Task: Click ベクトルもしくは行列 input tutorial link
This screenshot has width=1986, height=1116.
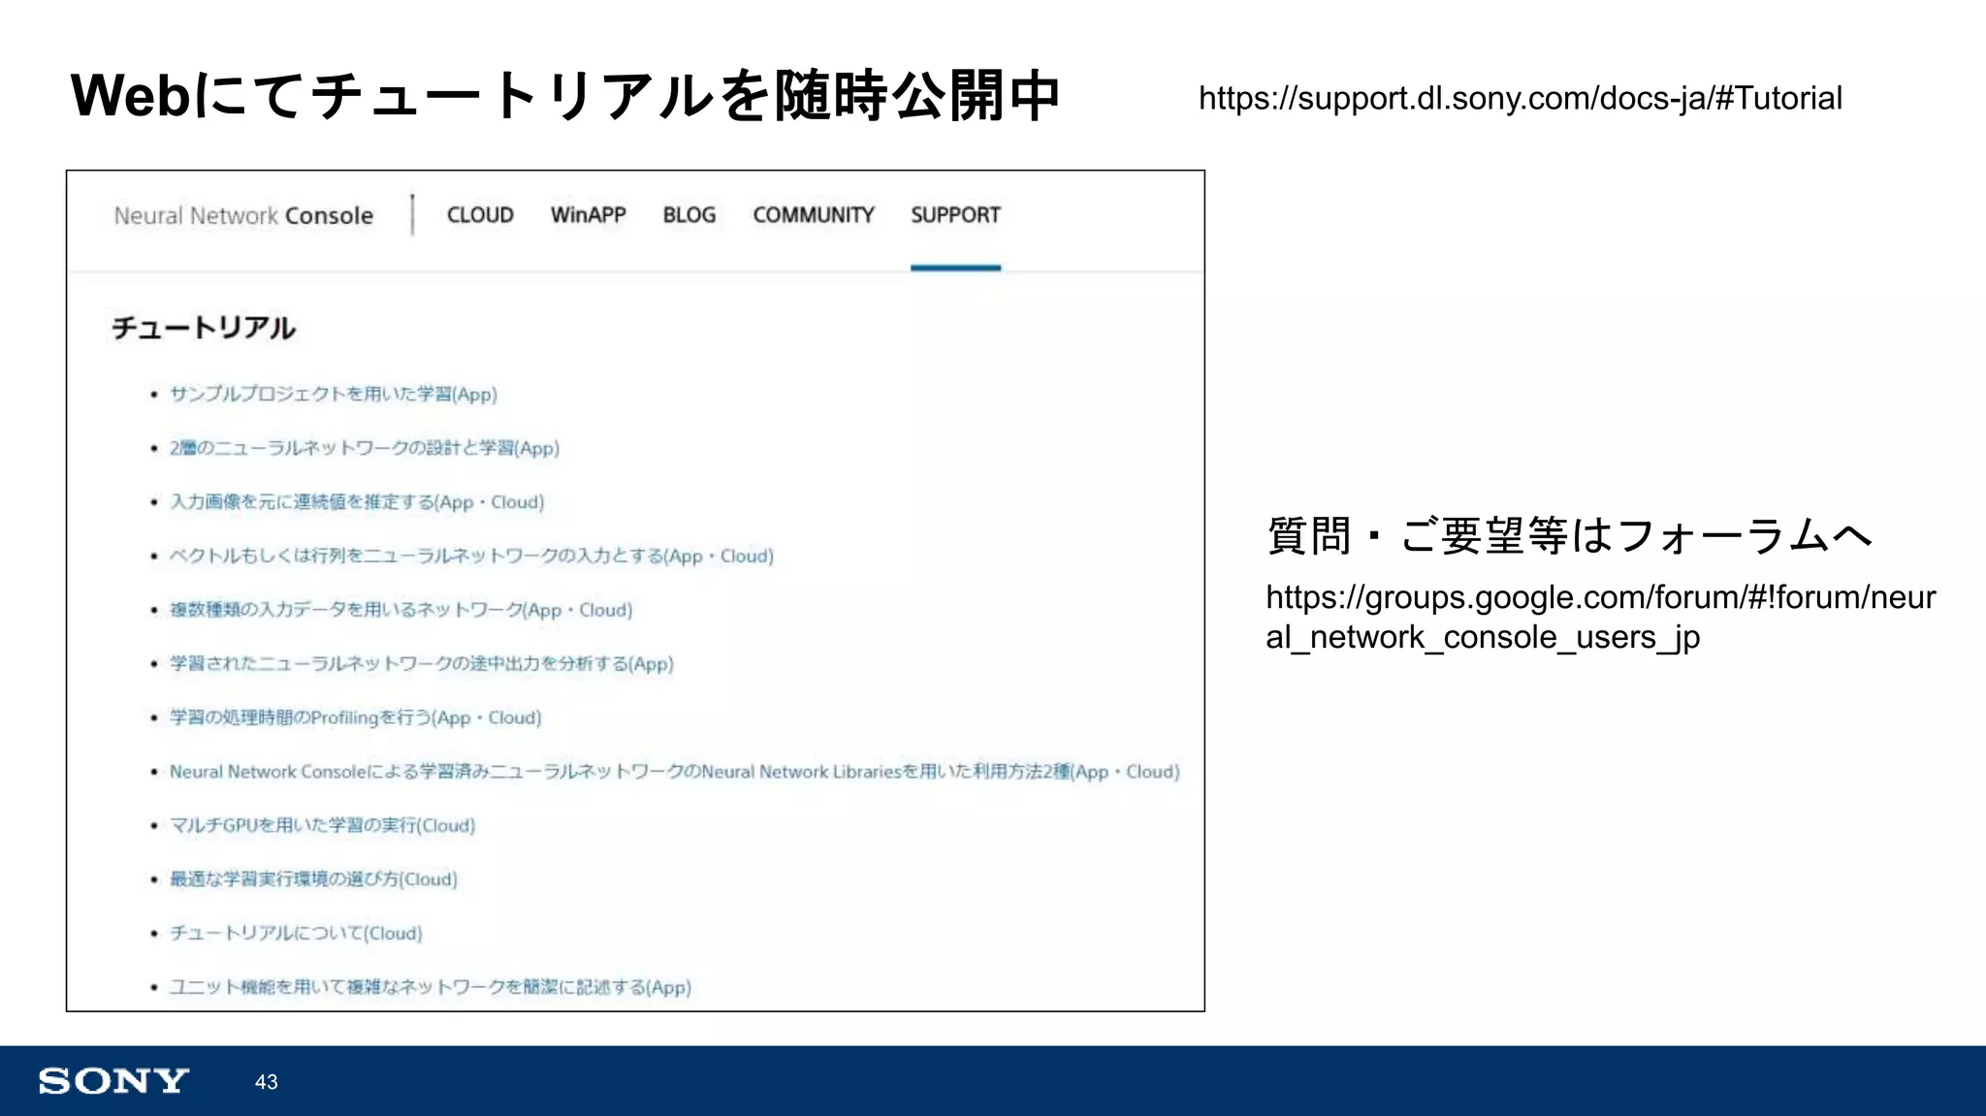Action: coord(470,557)
